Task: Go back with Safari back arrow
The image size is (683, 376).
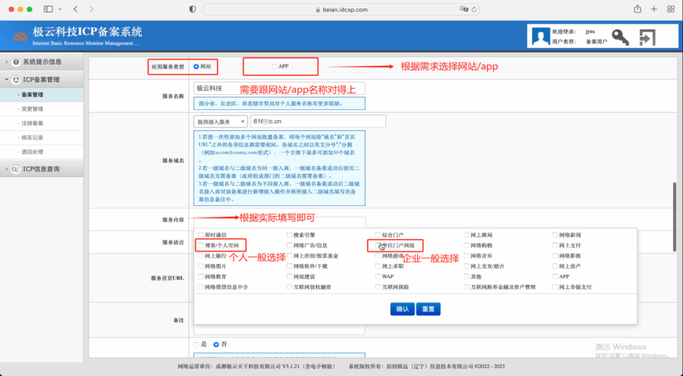Action: coord(76,9)
